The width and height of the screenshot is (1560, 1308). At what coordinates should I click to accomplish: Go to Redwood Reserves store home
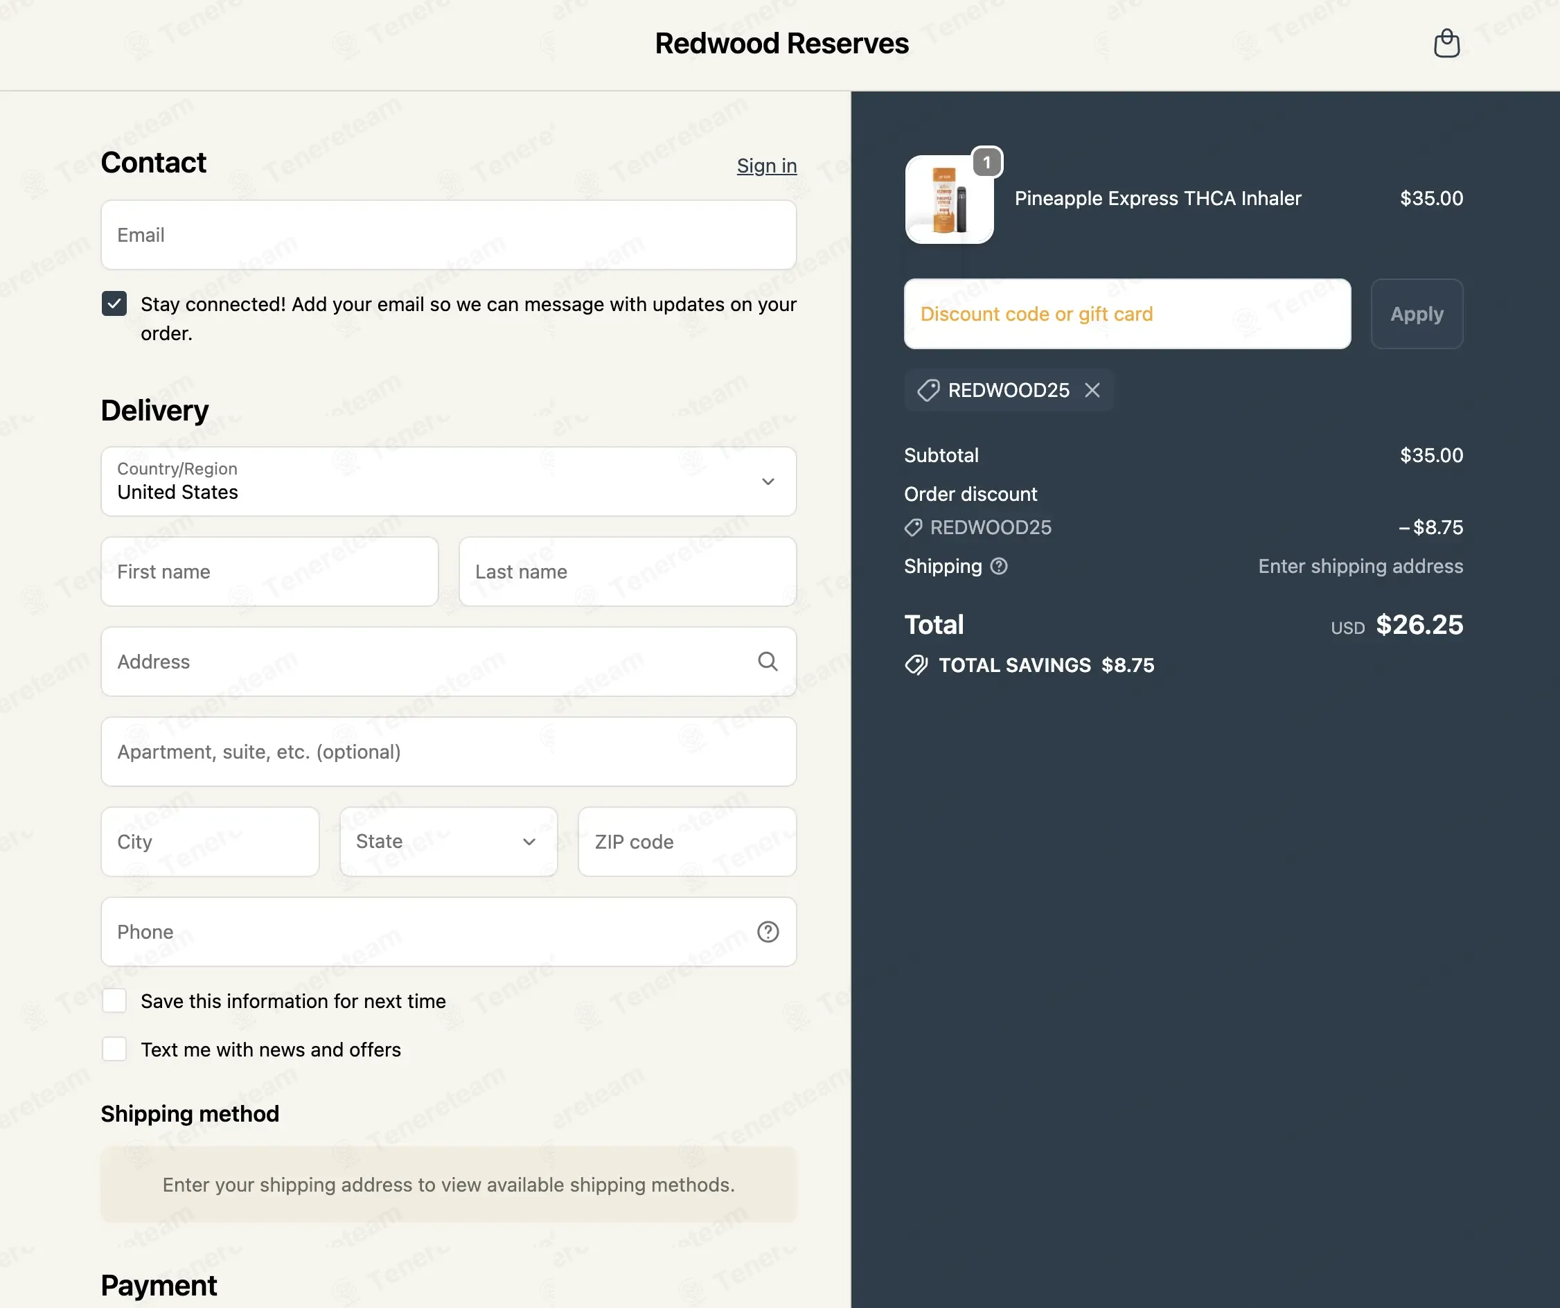coord(781,44)
